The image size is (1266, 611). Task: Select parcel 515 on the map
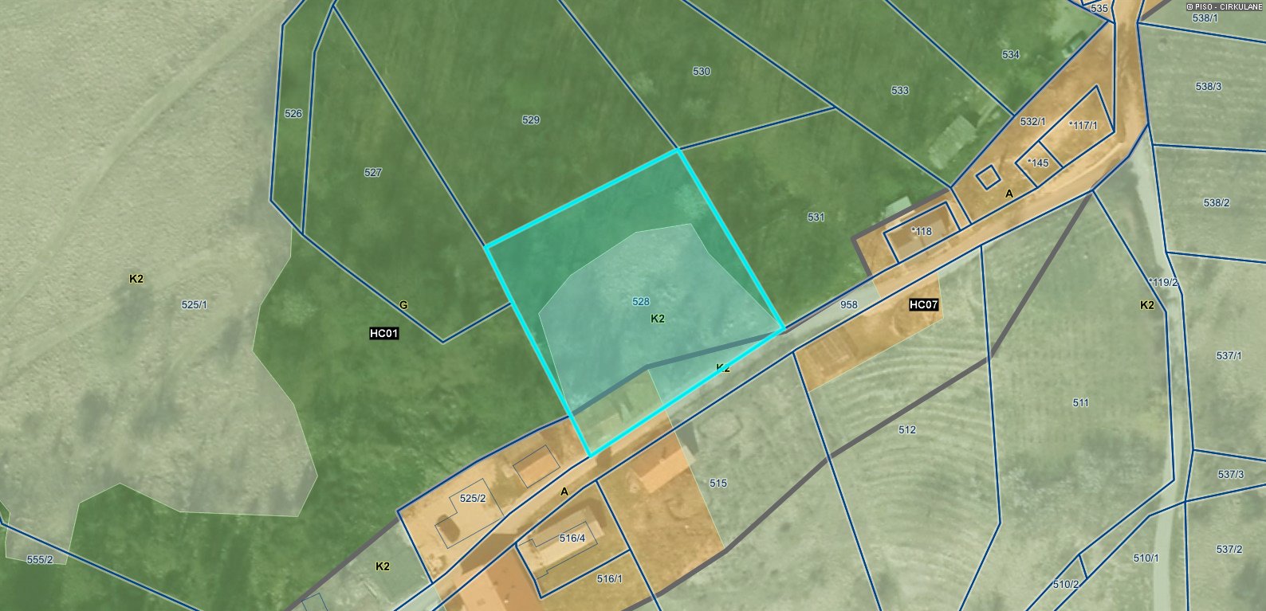(718, 484)
